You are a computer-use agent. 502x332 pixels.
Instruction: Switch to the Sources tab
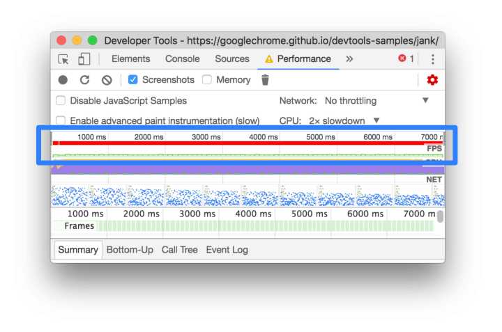coord(232,58)
